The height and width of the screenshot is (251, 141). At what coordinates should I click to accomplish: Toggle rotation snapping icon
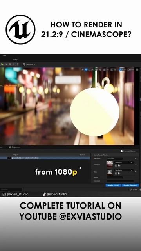(x=112, y=70)
